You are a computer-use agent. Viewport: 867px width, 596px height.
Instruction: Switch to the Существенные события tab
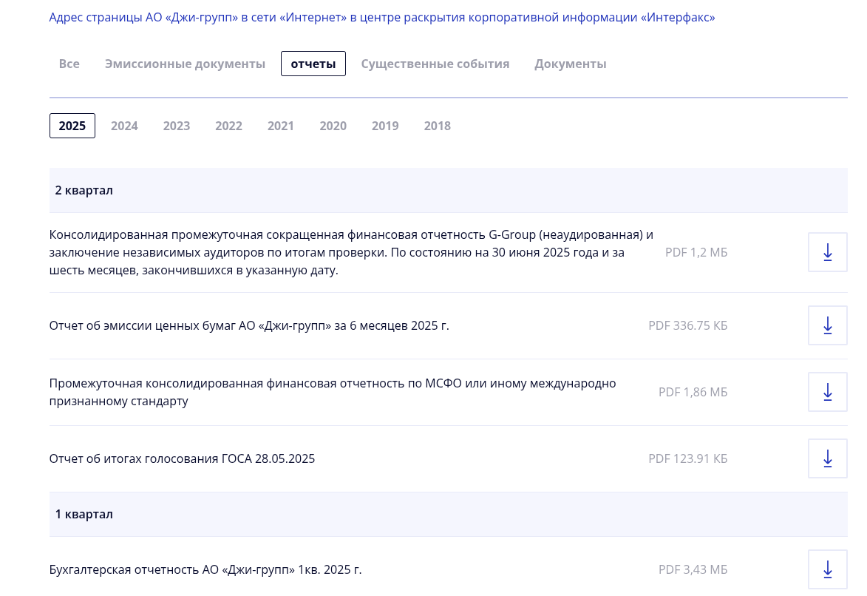click(x=435, y=64)
